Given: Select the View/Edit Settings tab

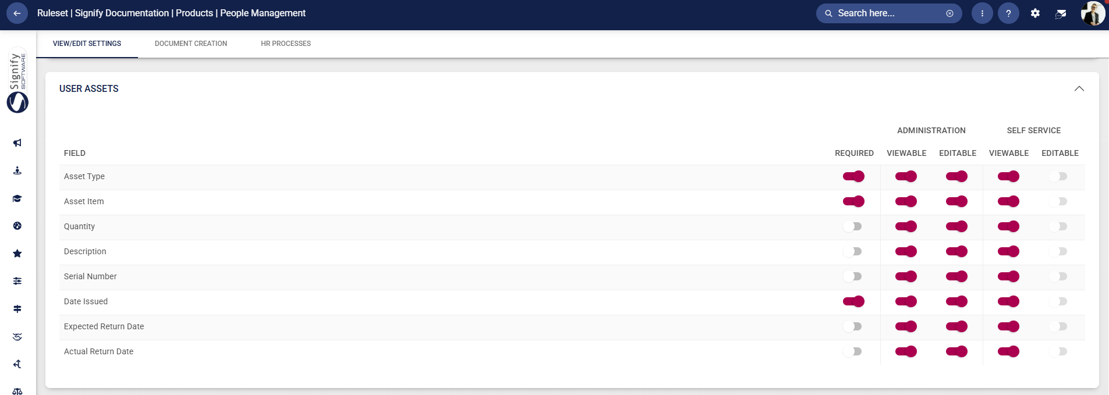Looking at the screenshot, I should [x=87, y=44].
